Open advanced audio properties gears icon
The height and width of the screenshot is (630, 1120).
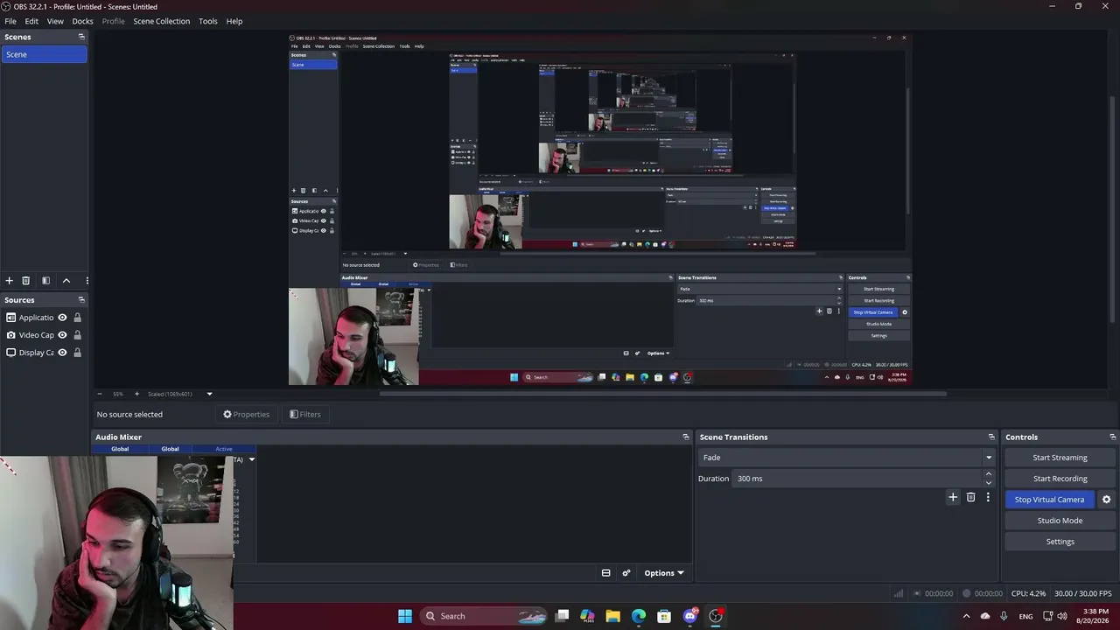click(626, 573)
